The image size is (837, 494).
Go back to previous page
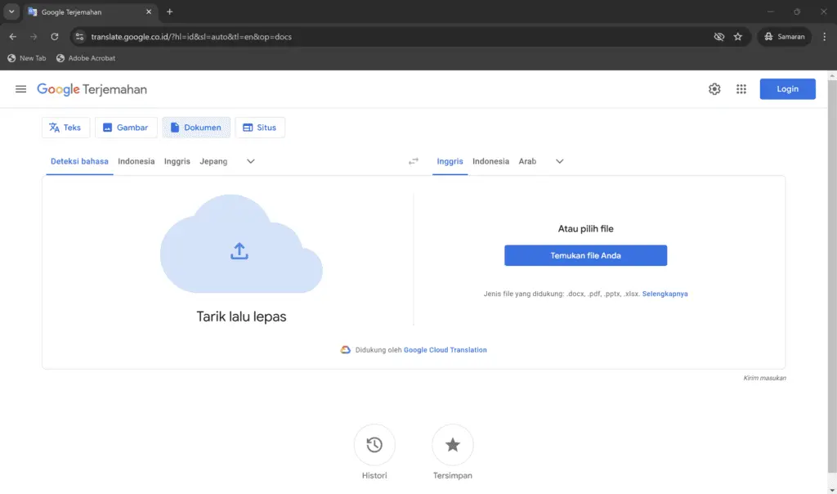[x=13, y=37]
